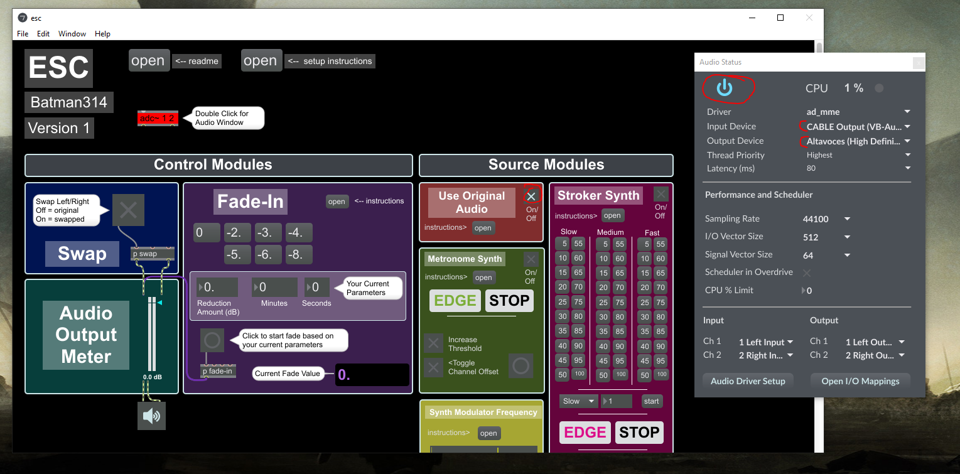The width and height of the screenshot is (960, 474).
Task: Open the Slow speed dropdown in Stroker Synth
Action: pos(578,401)
